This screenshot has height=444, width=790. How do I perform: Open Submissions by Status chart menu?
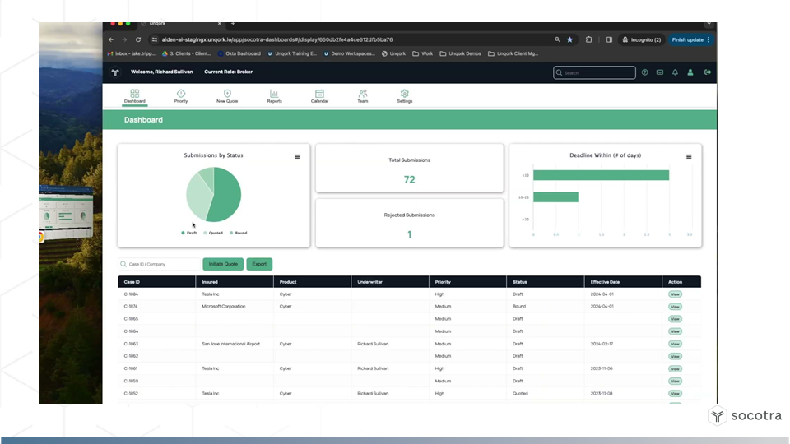click(x=297, y=156)
